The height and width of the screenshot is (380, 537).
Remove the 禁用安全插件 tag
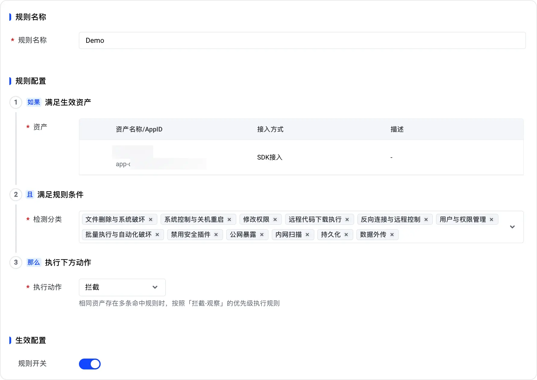(x=216, y=235)
